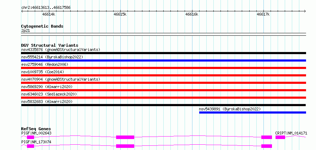Click the leftmost exon of PIGF NM_173074
The image size is (316, 150).
(31, 146)
